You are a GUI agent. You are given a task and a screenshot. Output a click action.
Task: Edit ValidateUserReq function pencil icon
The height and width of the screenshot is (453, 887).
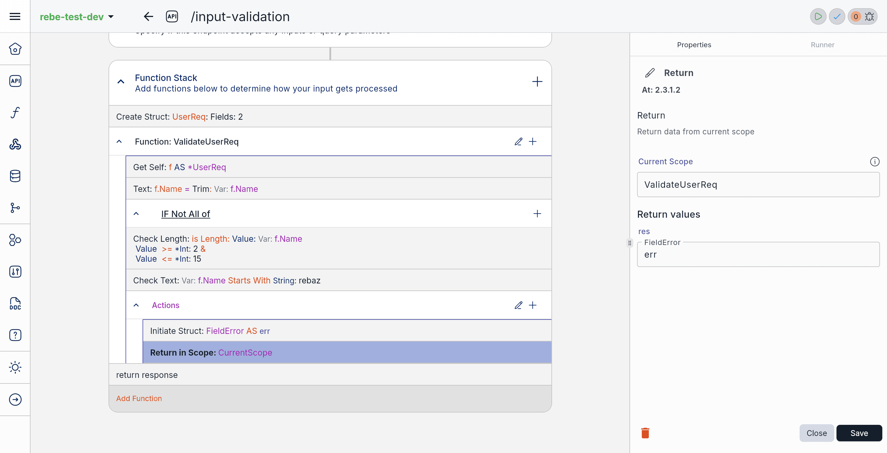(518, 142)
